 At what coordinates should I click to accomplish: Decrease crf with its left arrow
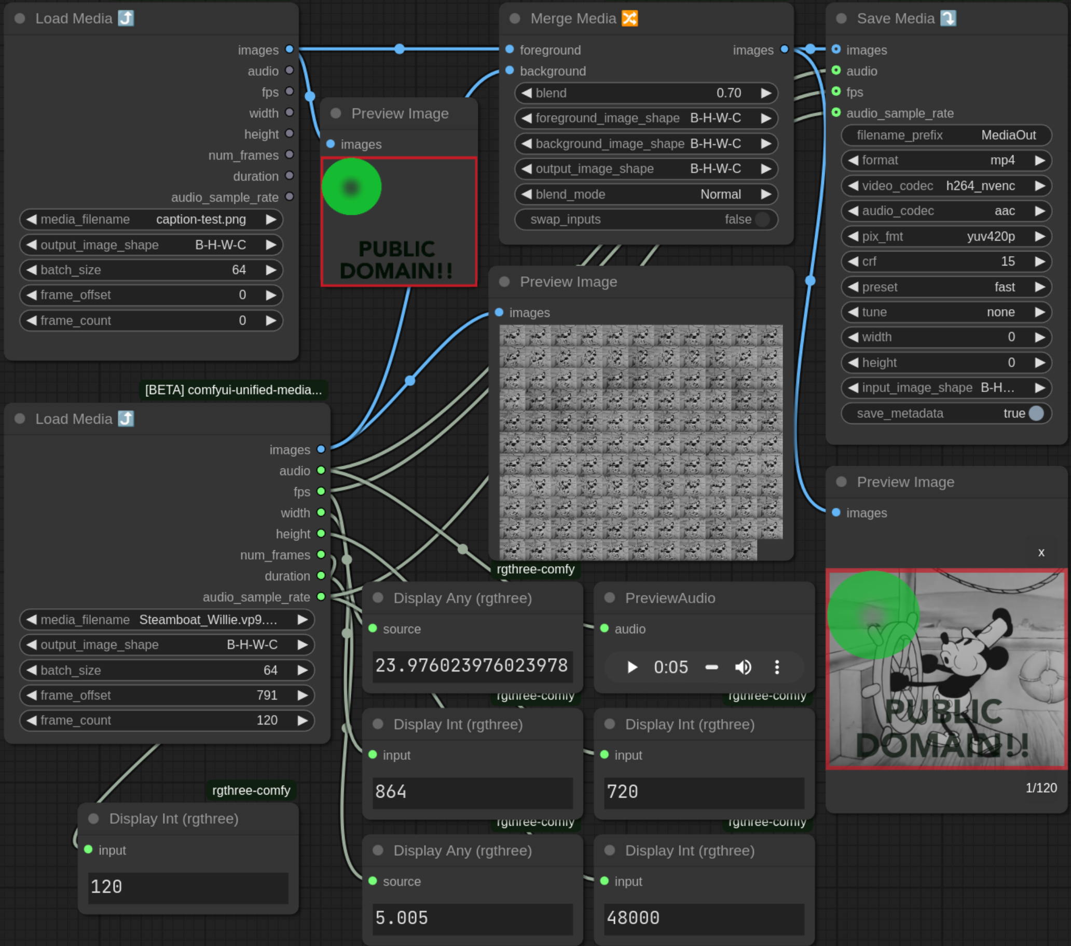pos(854,261)
